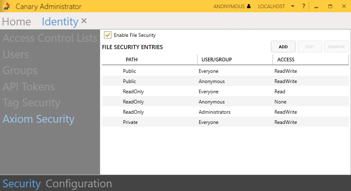Sort by the Path column header

[131, 60]
